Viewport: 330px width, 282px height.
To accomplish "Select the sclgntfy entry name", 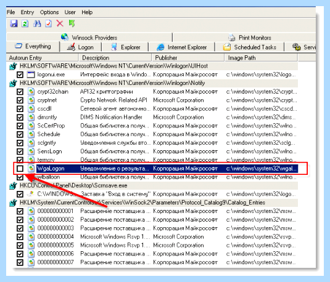I will (x=46, y=143).
